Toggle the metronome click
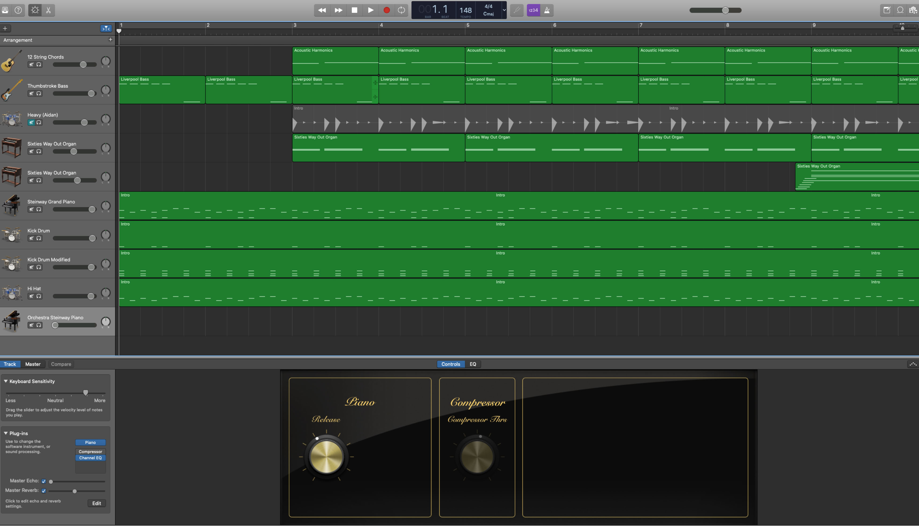 click(547, 10)
